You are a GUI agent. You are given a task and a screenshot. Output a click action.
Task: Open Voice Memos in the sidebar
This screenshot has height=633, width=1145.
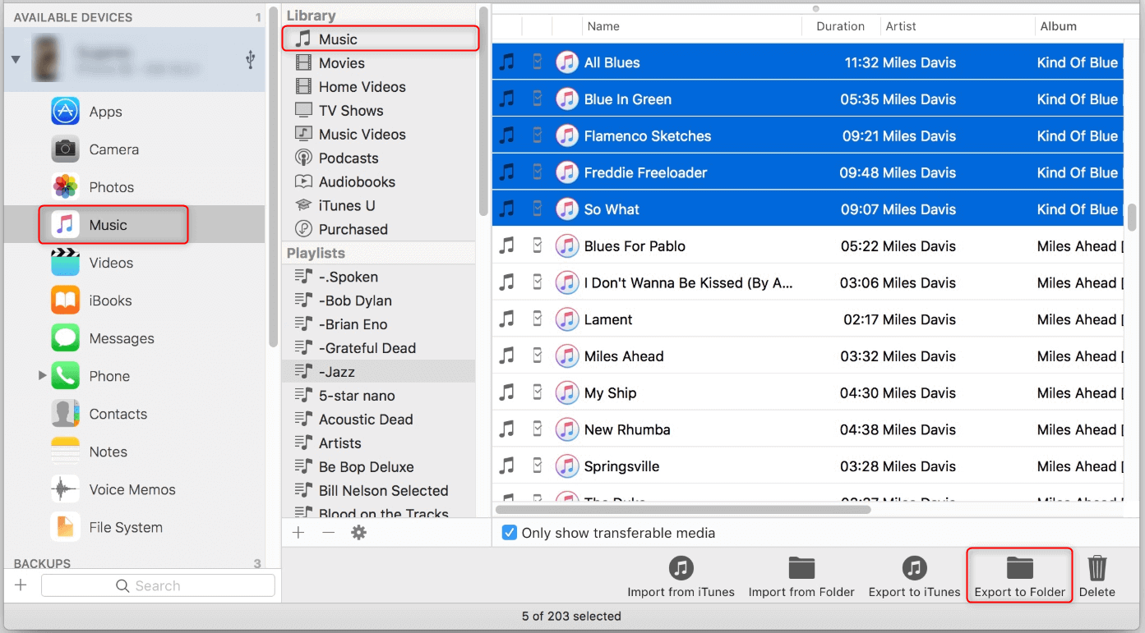click(x=132, y=489)
